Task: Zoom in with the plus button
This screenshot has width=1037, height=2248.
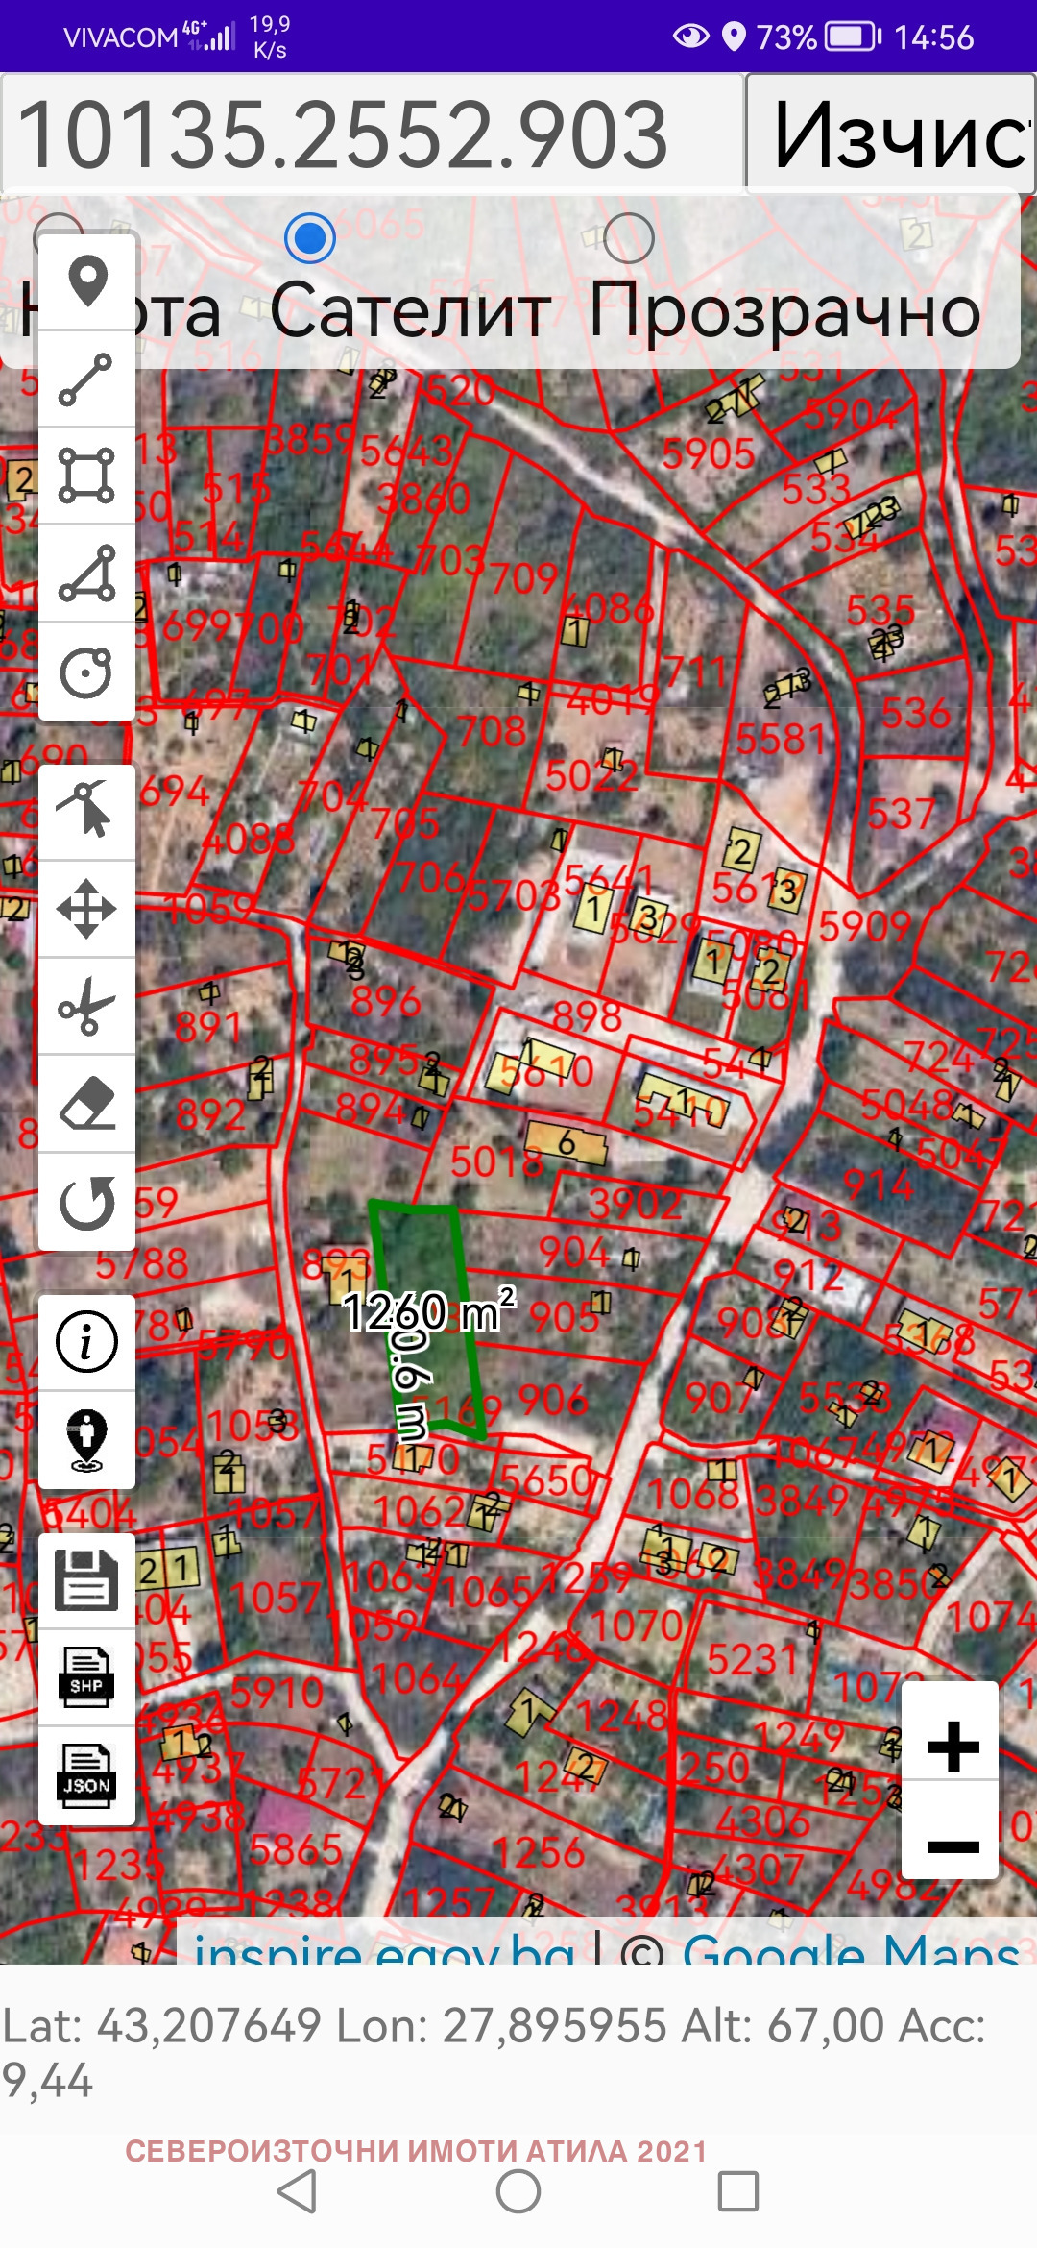Action: pos(953,1746)
